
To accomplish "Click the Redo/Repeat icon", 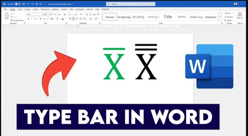I will point(33,4).
